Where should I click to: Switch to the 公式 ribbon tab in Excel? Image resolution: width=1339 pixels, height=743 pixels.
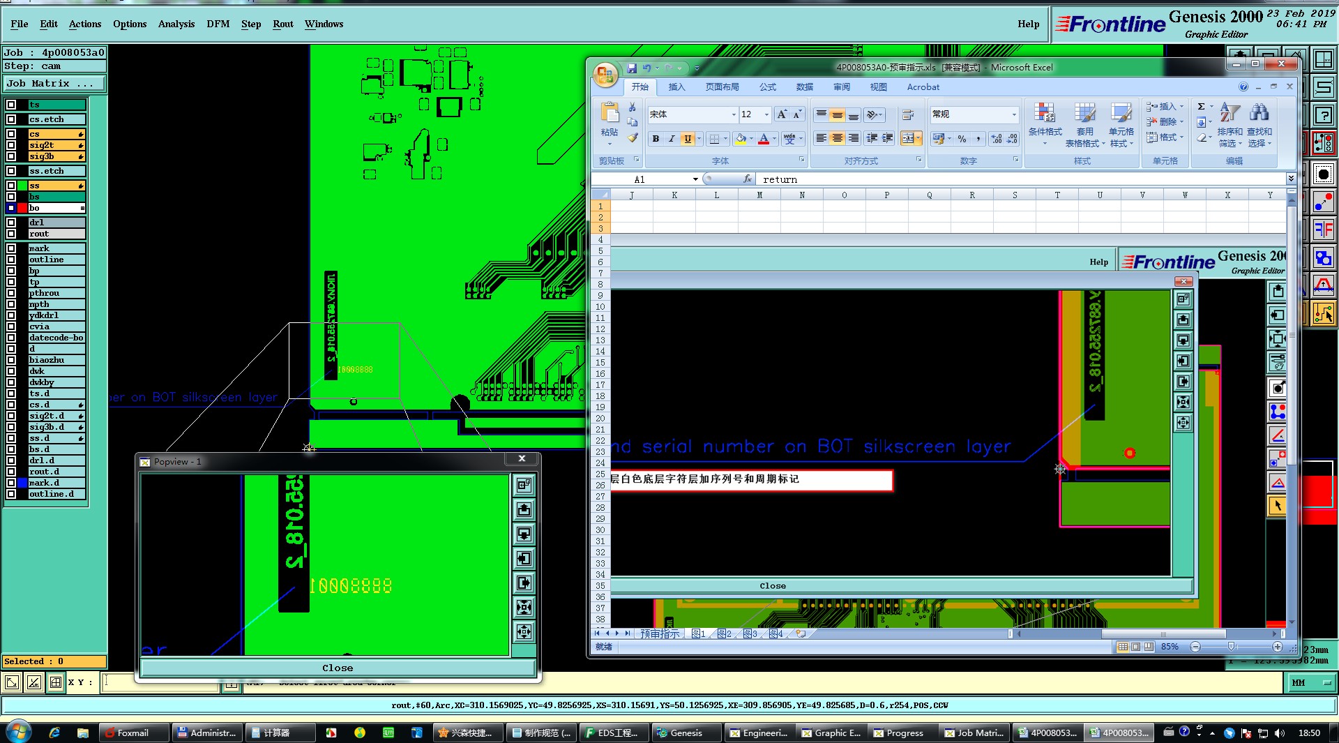[768, 87]
